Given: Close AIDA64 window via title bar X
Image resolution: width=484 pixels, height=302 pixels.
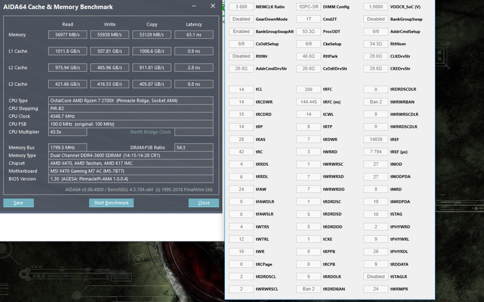Looking at the screenshot, I should [213, 6].
